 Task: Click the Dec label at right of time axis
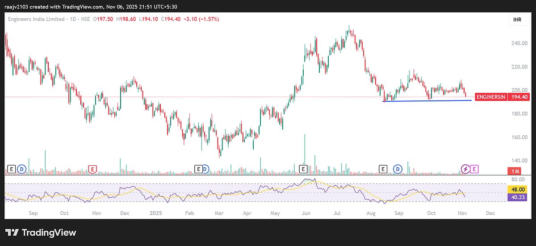click(490, 213)
